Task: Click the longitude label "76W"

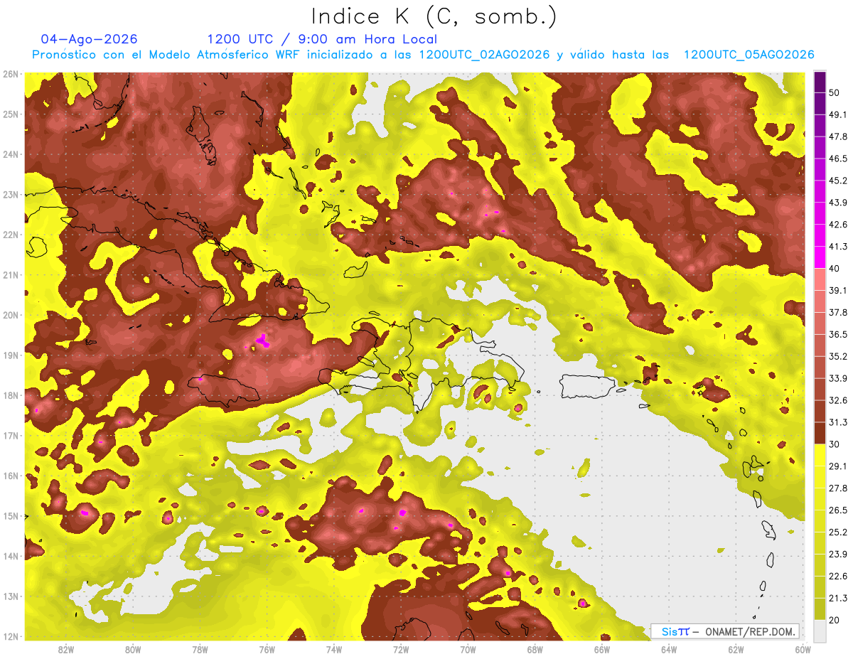Action: pyautogui.click(x=267, y=649)
